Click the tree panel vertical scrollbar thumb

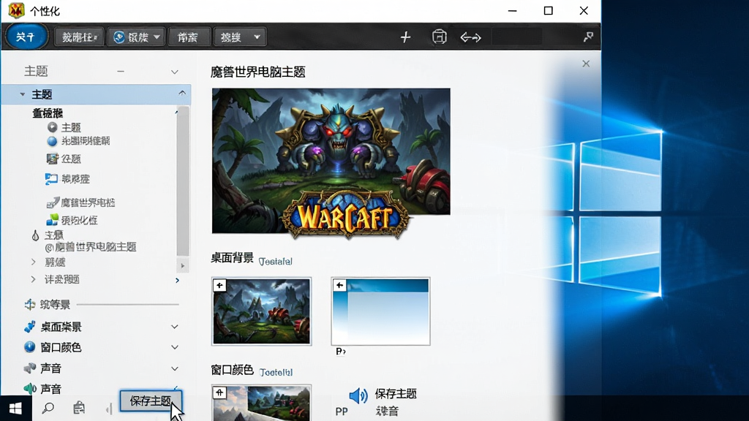click(182, 181)
